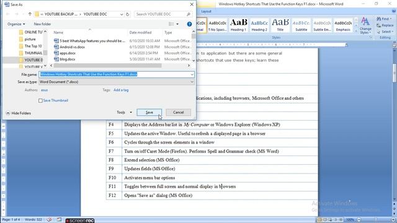Select the YOUTUBE D folder in tree
This screenshot has height=223, width=397.
31,60
